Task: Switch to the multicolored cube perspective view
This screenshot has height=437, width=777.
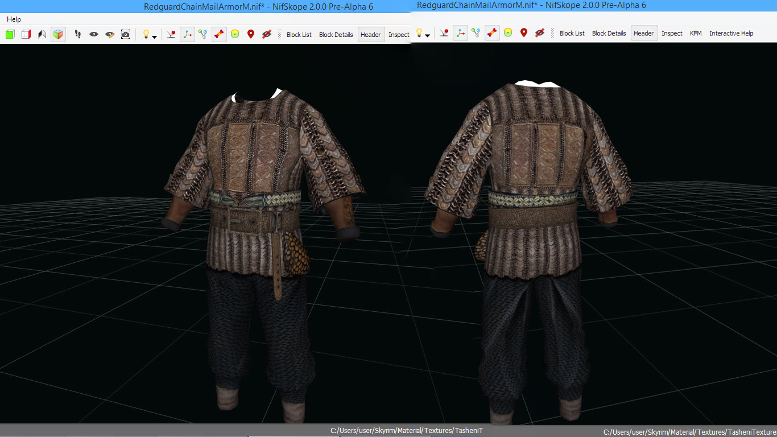Action: click(x=58, y=34)
